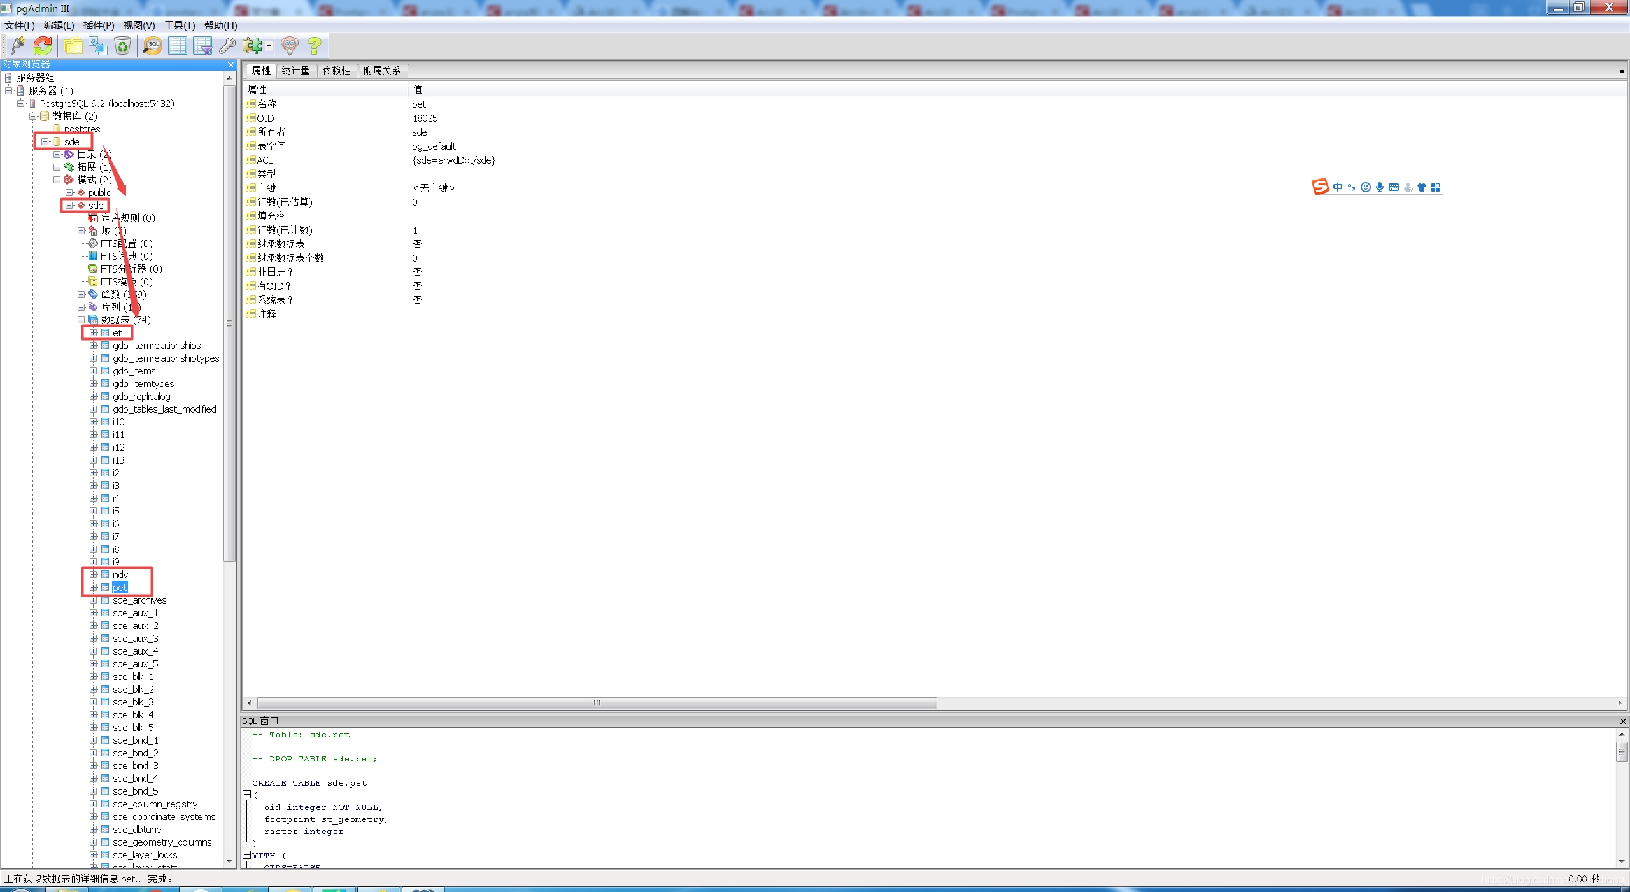Select the et table in schema

118,332
